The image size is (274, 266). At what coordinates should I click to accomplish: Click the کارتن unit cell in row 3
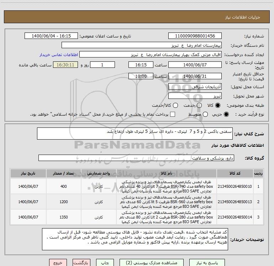point(99,217)
